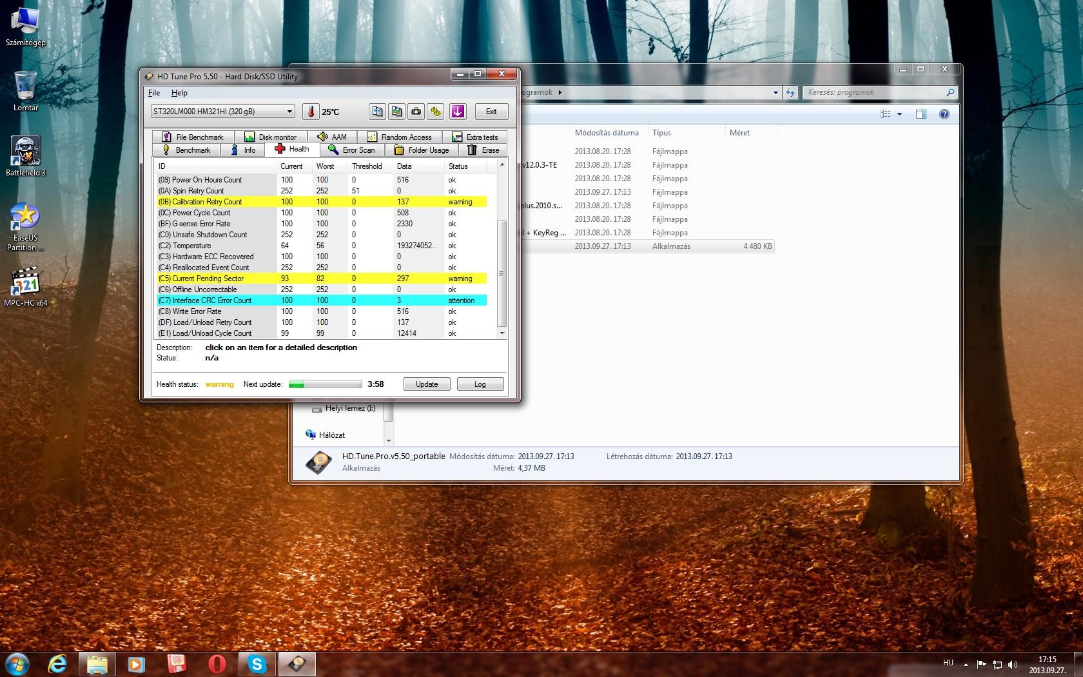This screenshot has width=1083, height=677.
Task: Click the Explorer change view icon
Action: [x=886, y=114]
